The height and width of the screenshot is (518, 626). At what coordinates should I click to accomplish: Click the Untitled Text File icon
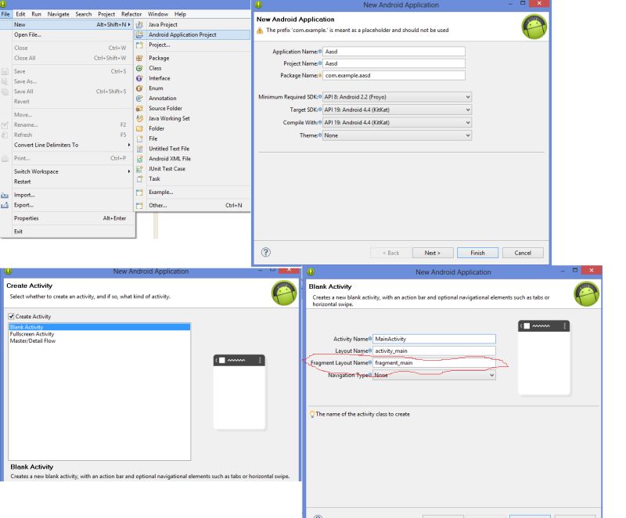[x=139, y=149]
